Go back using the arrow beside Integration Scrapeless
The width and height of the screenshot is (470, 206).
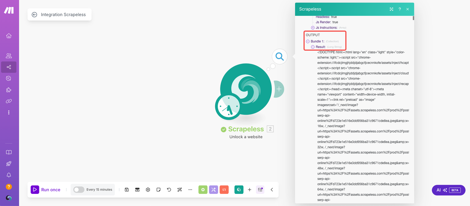click(x=35, y=15)
